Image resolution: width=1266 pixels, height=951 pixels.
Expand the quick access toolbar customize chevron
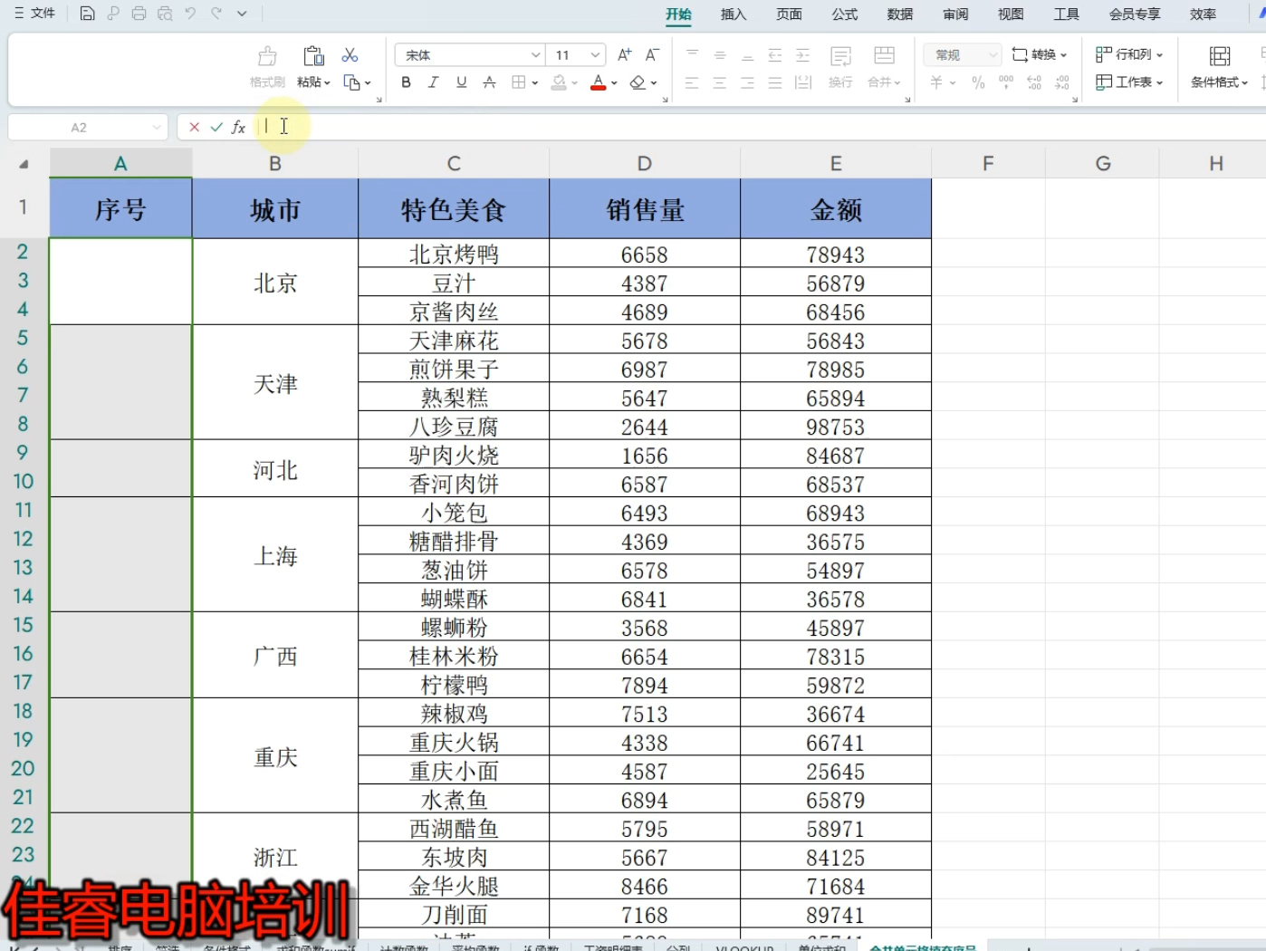coord(242,14)
